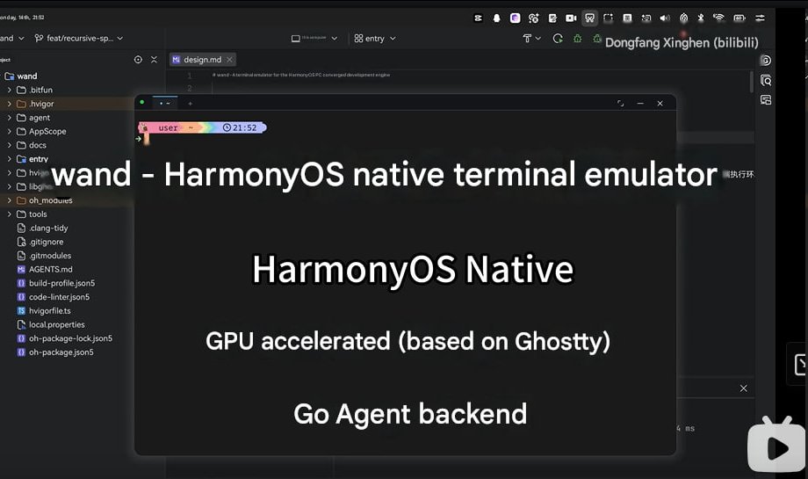This screenshot has height=479, width=808.
Task: Expand the oh_modules folder arrow
Action: [10, 200]
